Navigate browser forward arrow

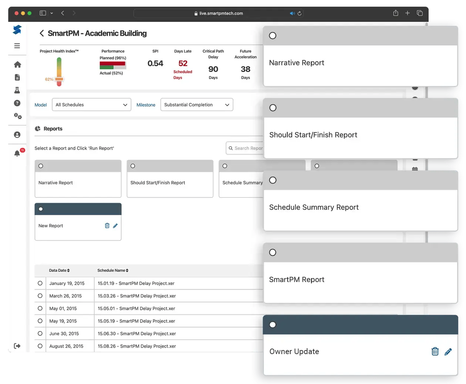(x=74, y=13)
